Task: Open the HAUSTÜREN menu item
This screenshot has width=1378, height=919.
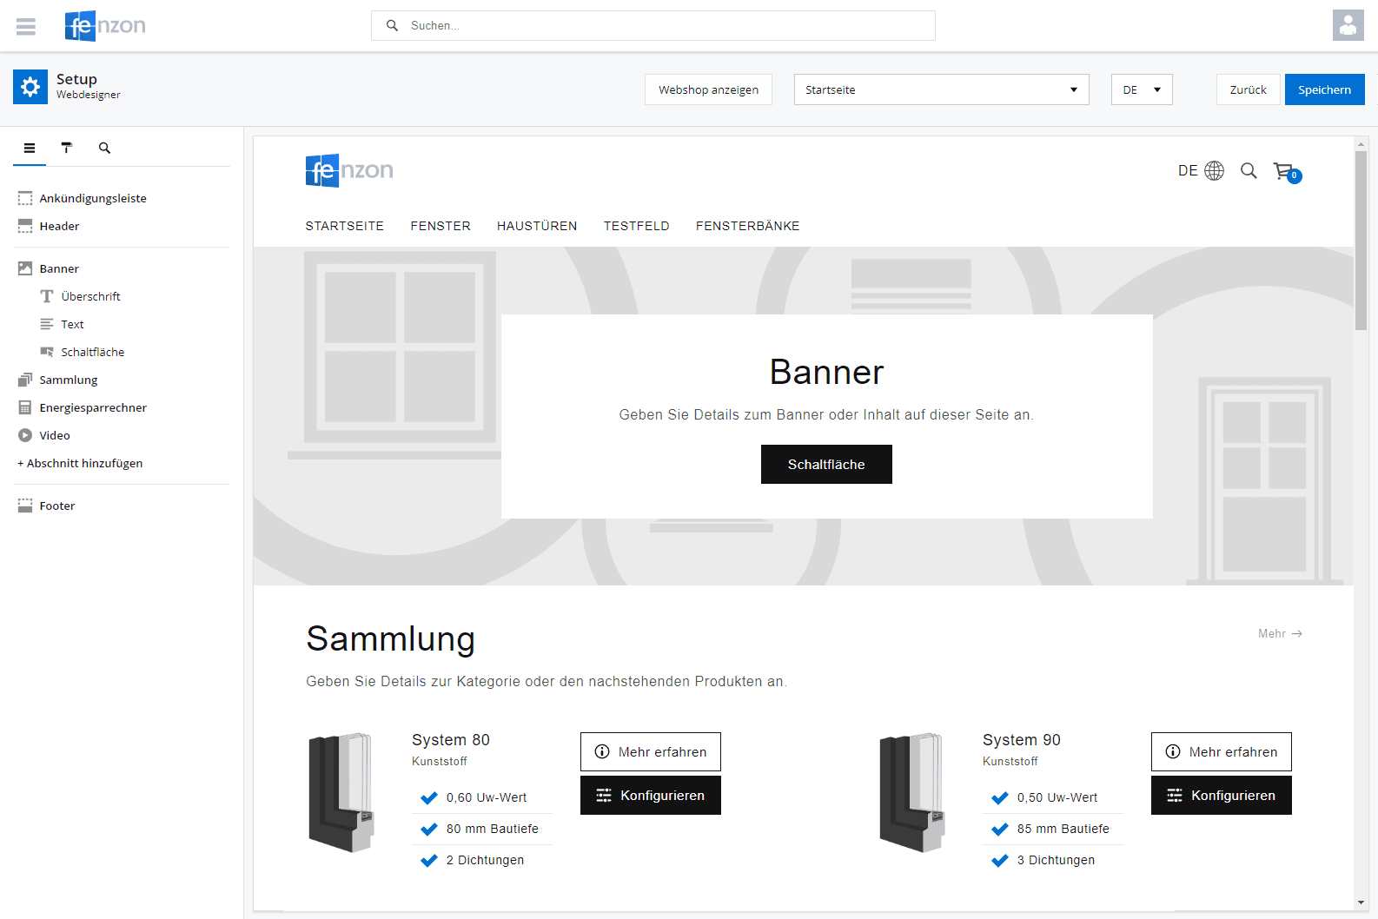Action: click(x=537, y=226)
